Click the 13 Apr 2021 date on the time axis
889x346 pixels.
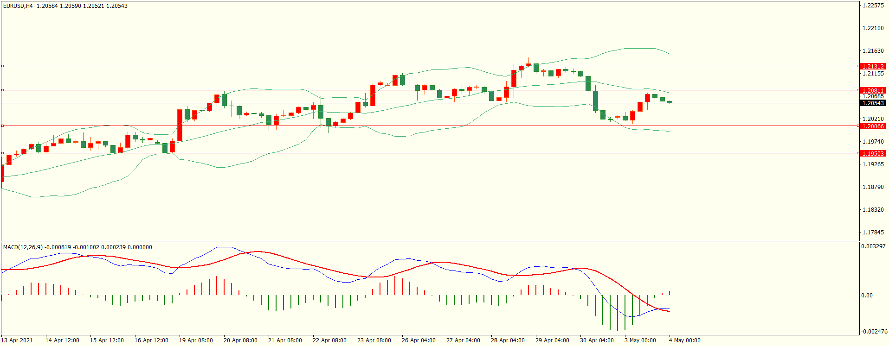tap(17, 340)
